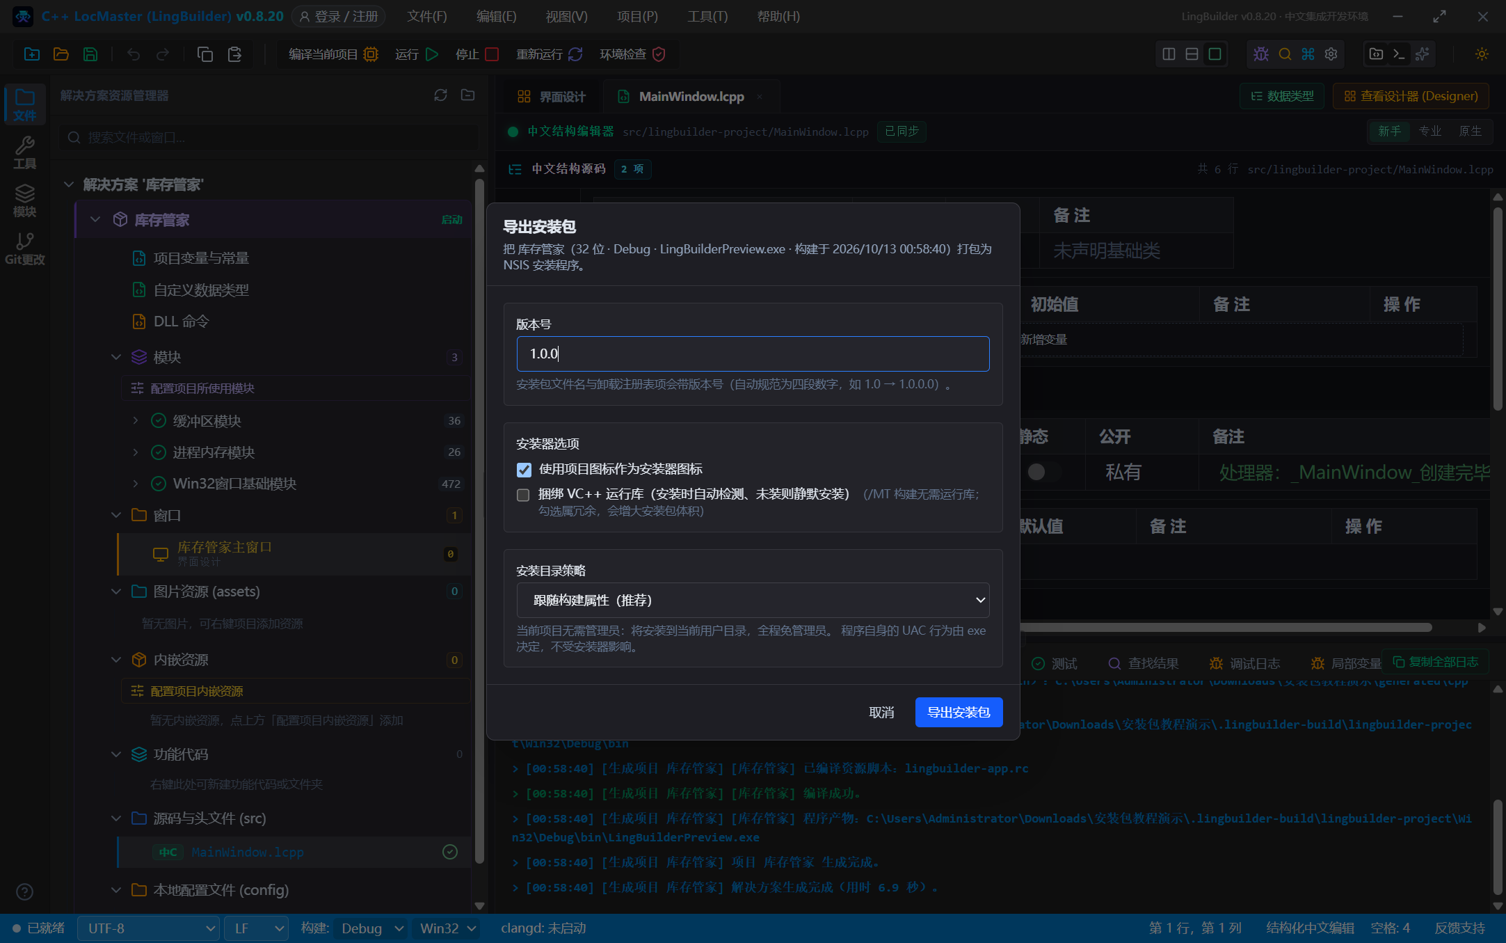Open Debug build configuration dropdown
Screen dimensions: 1506x943
[371, 928]
